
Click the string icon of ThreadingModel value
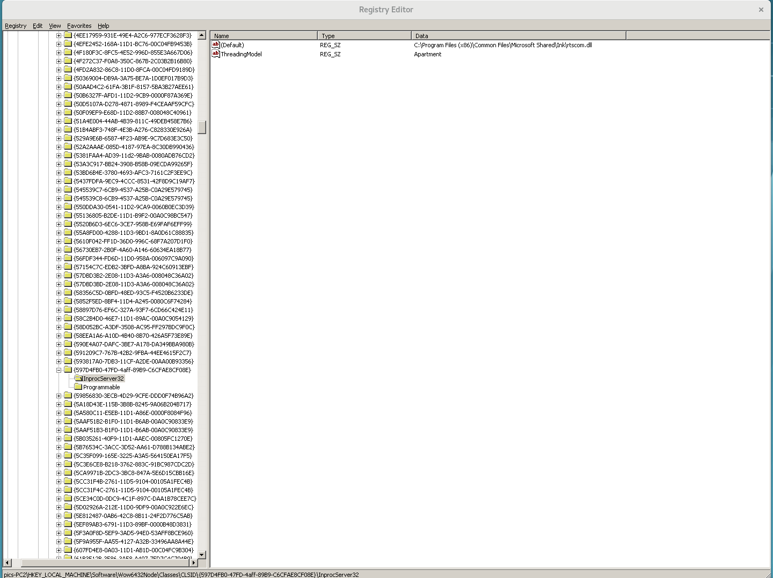(x=216, y=54)
